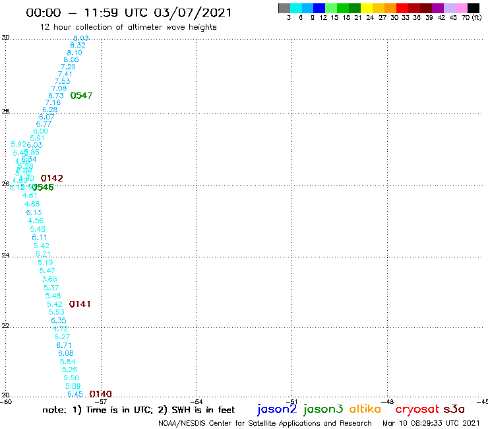The height and width of the screenshot is (429, 488).
Task: Click the 7.08 wave height value
Action: [x=59, y=88]
